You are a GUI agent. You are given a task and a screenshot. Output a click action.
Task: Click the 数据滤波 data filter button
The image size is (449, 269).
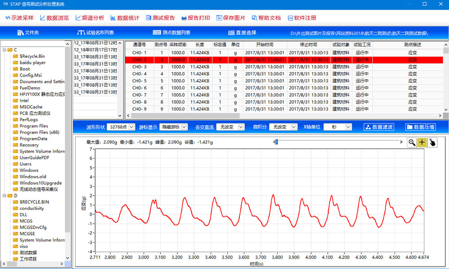(x=379, y=127)
